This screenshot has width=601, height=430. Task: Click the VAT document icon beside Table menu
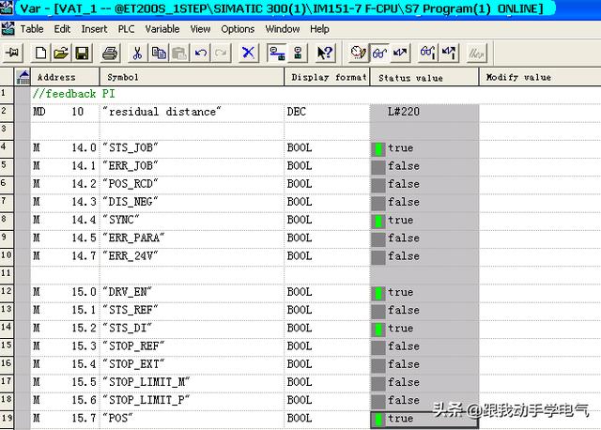[x=8, y=29]
